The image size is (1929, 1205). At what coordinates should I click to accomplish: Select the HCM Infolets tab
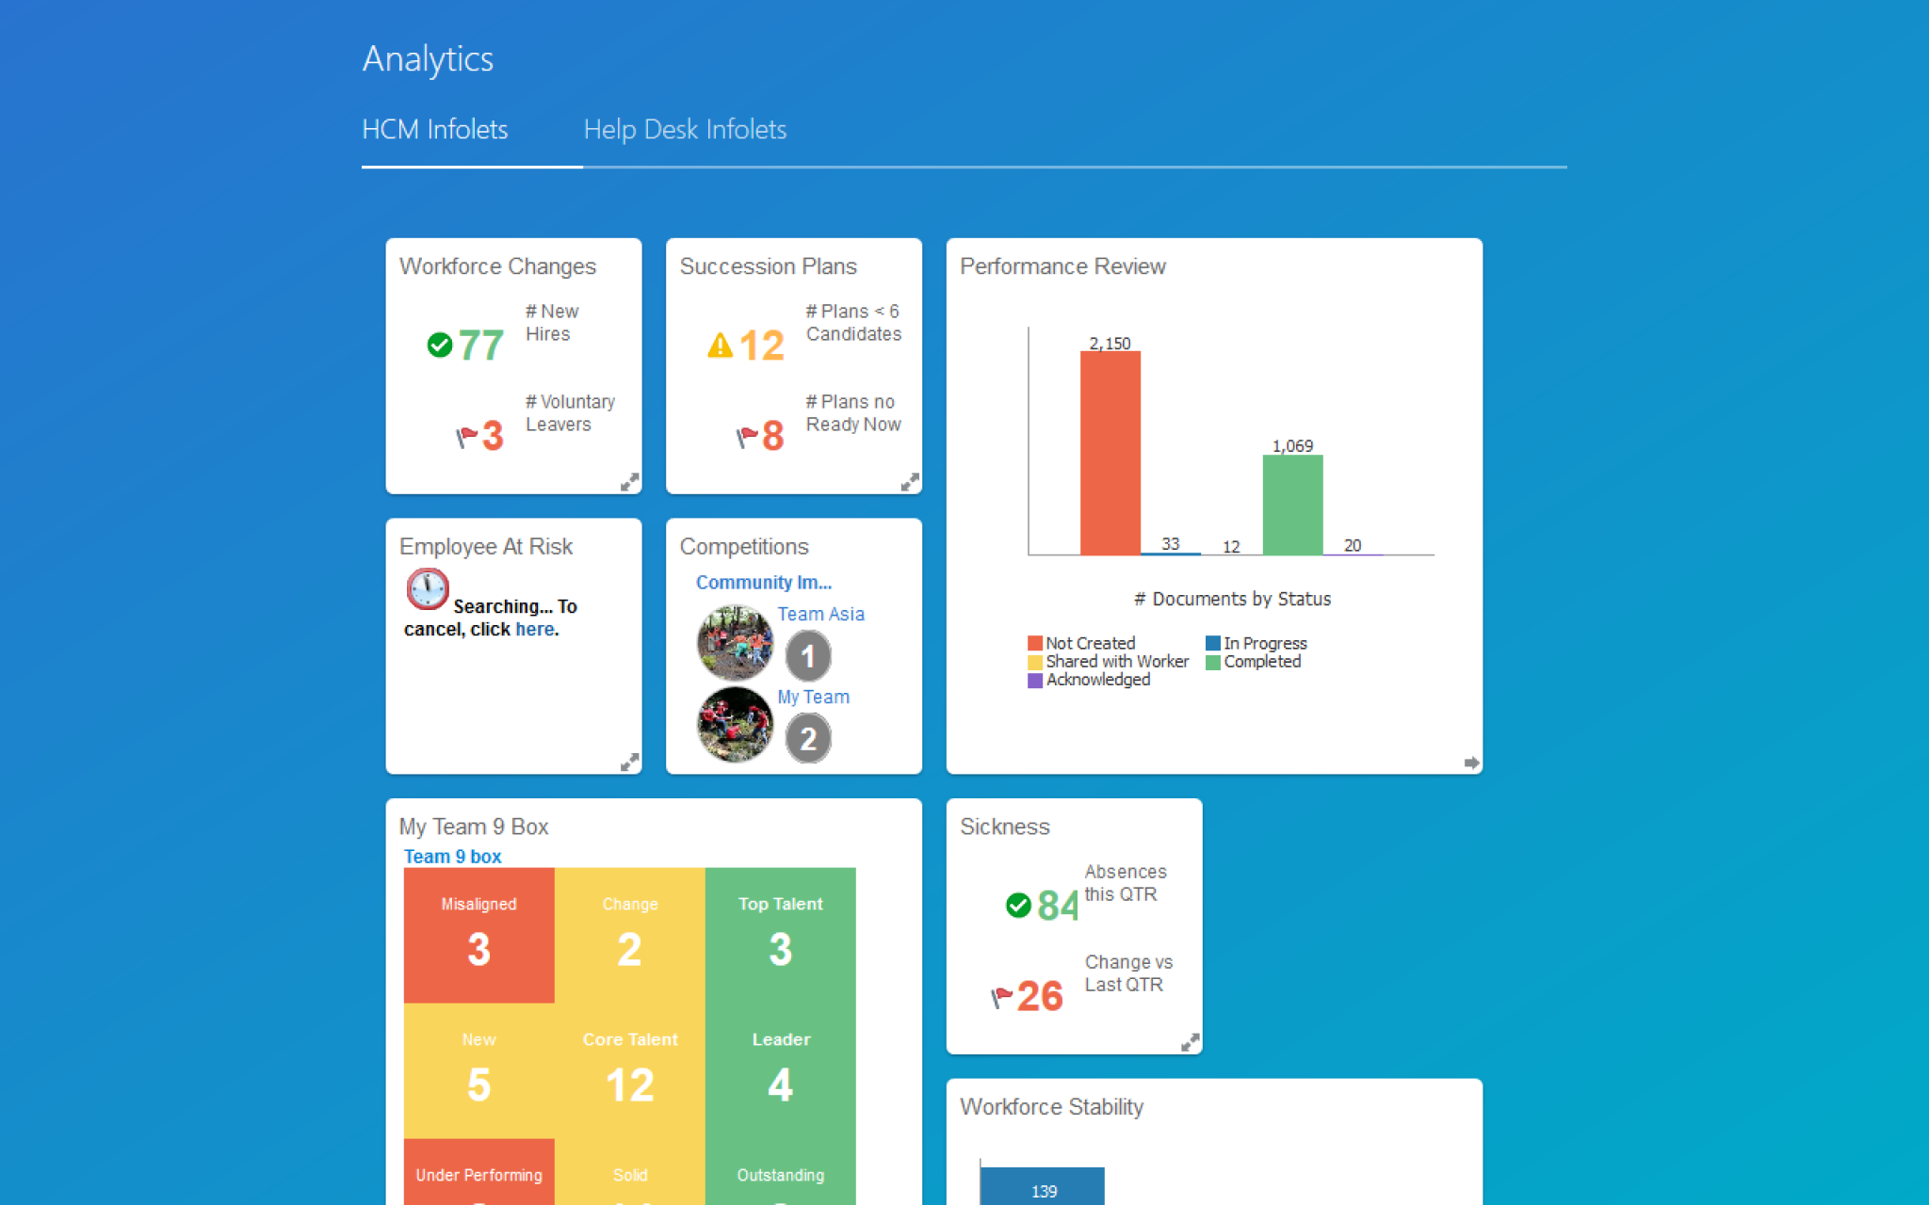coord(435,128)
